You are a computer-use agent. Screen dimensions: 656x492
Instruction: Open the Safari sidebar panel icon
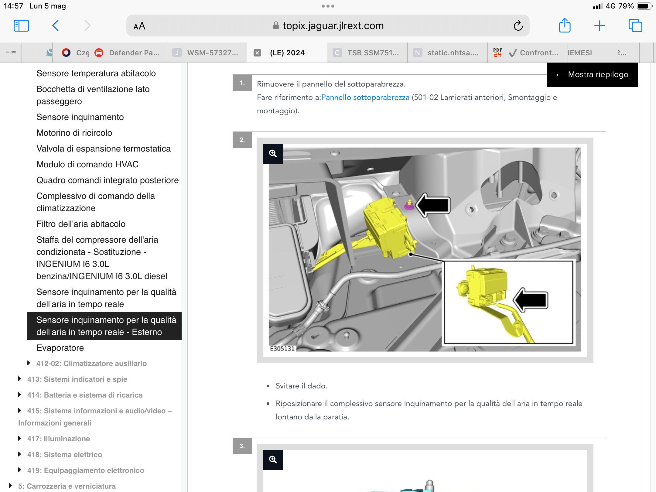pos(21,26)
